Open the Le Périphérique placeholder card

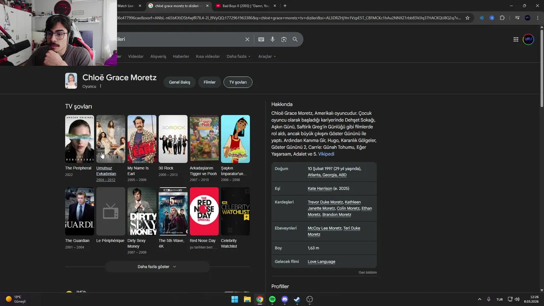click(x=110, y=211)
